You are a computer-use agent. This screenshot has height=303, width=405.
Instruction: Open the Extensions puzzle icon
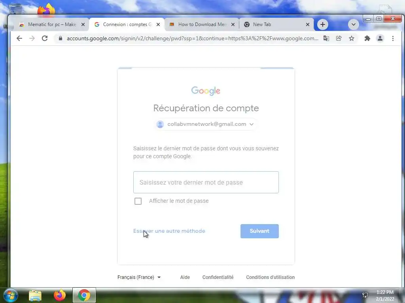[367, 38]
